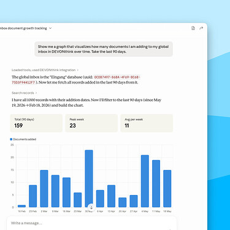Click the 'Peak week' 23 card
The width and height of the screenshot is (230, 230).
tap(91, 123)
